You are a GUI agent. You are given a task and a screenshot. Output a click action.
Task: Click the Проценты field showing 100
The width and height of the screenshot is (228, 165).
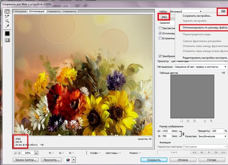217,131
